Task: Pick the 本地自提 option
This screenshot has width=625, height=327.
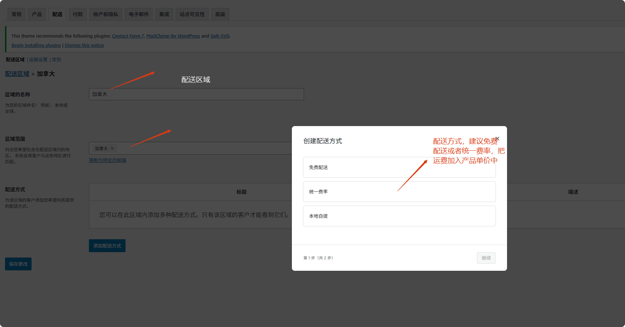Action: [x=399, y=216]
